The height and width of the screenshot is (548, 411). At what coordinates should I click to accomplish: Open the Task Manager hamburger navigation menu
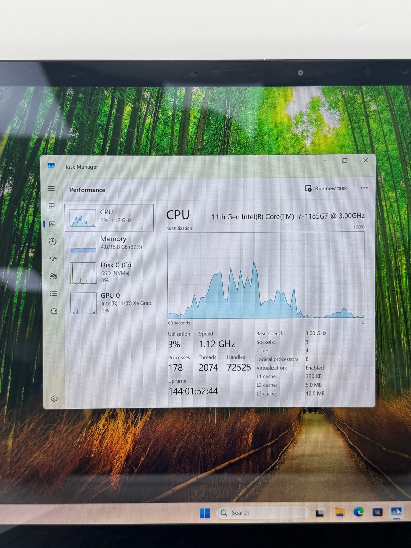pos(51,189)
